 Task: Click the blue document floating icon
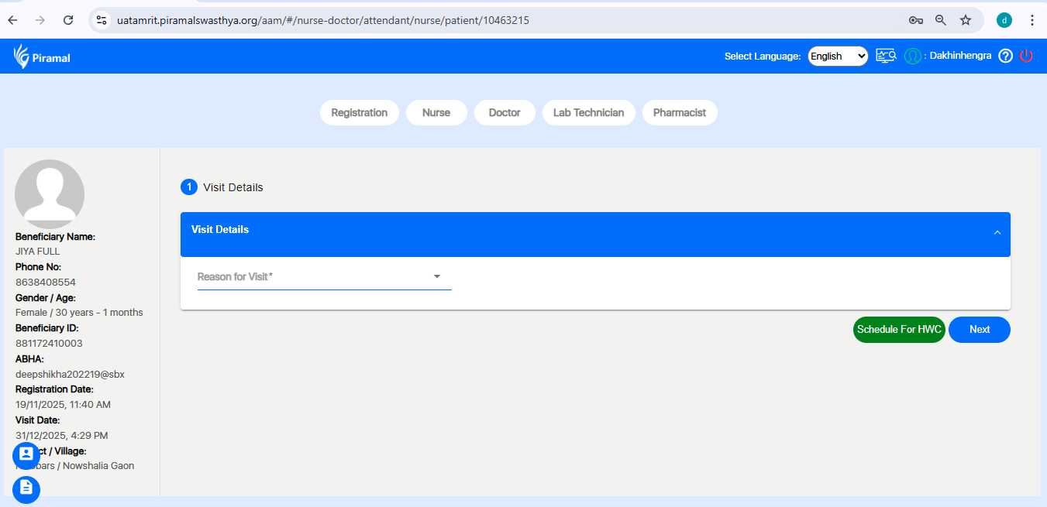(x=26, y=488)
